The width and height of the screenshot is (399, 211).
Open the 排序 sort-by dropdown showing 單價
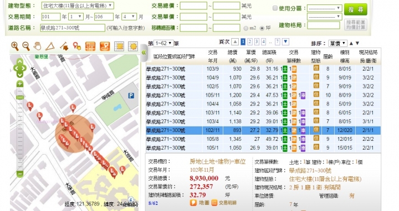(x=337, y=44)
